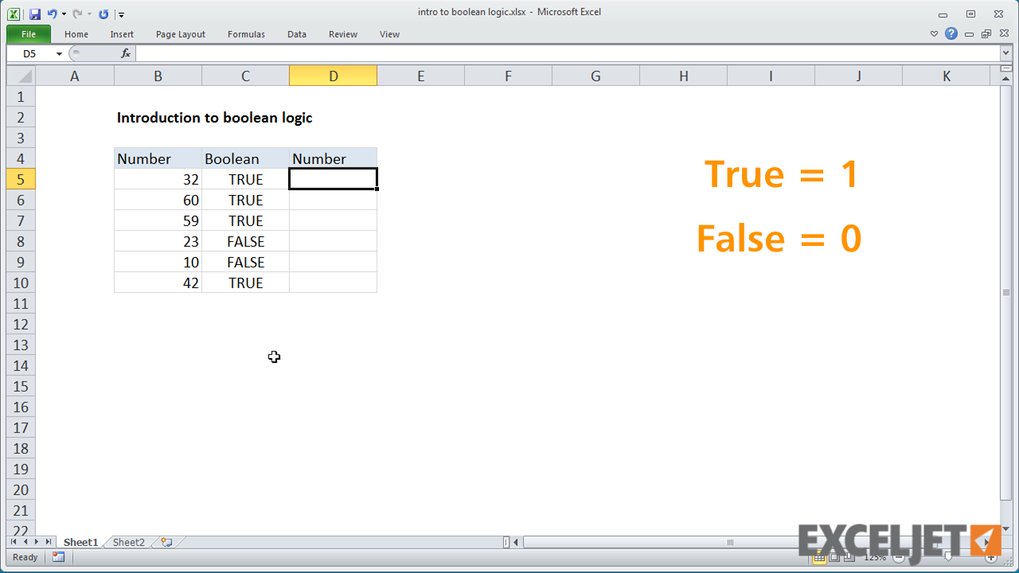Click the Select All corner triangle
The width and height of the screenshot is (1019, 573).
click(x=21, y=76)
